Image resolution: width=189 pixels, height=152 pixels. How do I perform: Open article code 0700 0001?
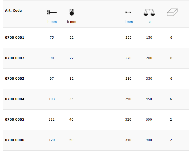click(15, 38)
